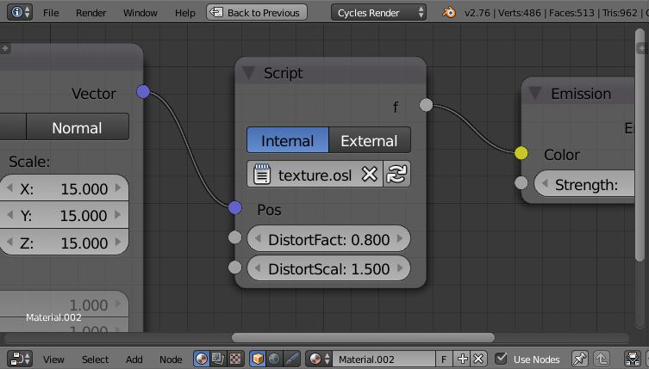
Task: Open the Node Editor type selector
Action: click(x=20, y=359)
